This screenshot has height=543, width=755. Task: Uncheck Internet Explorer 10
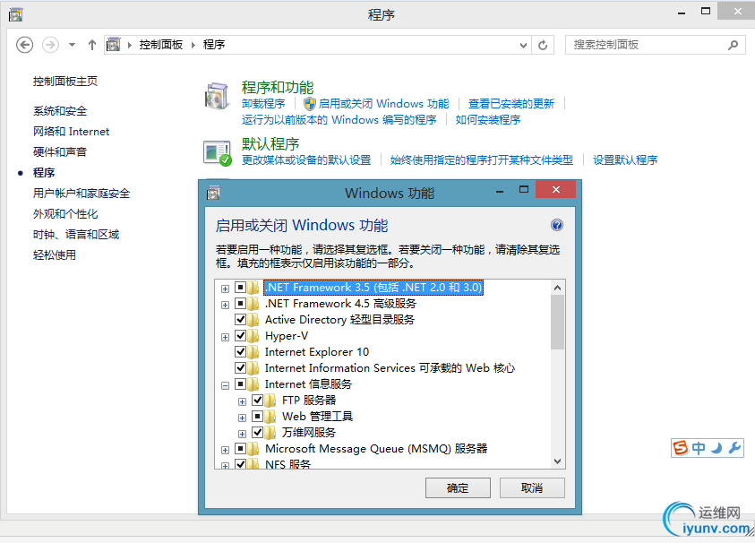(240, 352)
